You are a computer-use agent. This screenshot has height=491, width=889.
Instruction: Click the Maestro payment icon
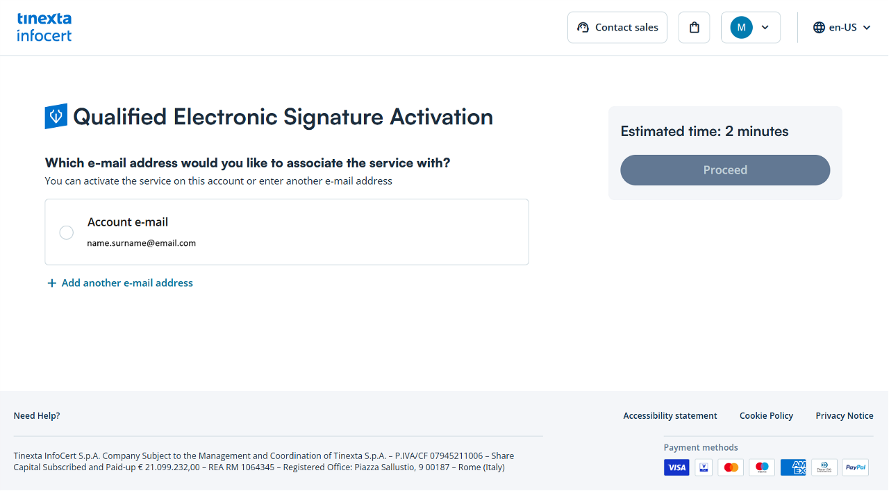(x=762, y=467)
